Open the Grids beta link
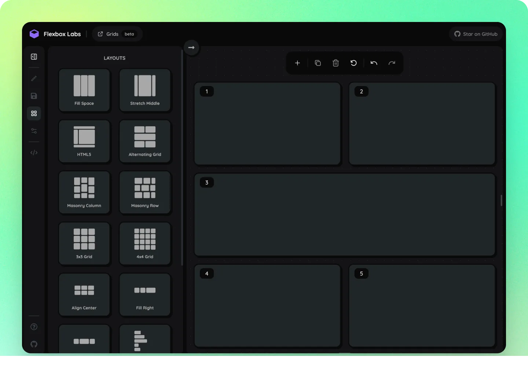The height and width of the screenshot is (383, 528). (x=117, y=34)
